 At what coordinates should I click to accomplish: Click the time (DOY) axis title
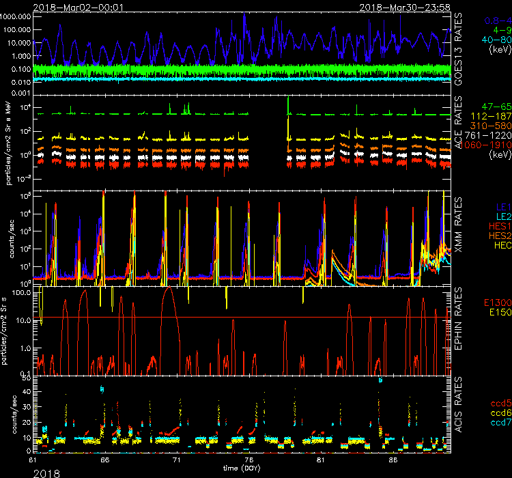pyautogui.click(x=246, y=468)
